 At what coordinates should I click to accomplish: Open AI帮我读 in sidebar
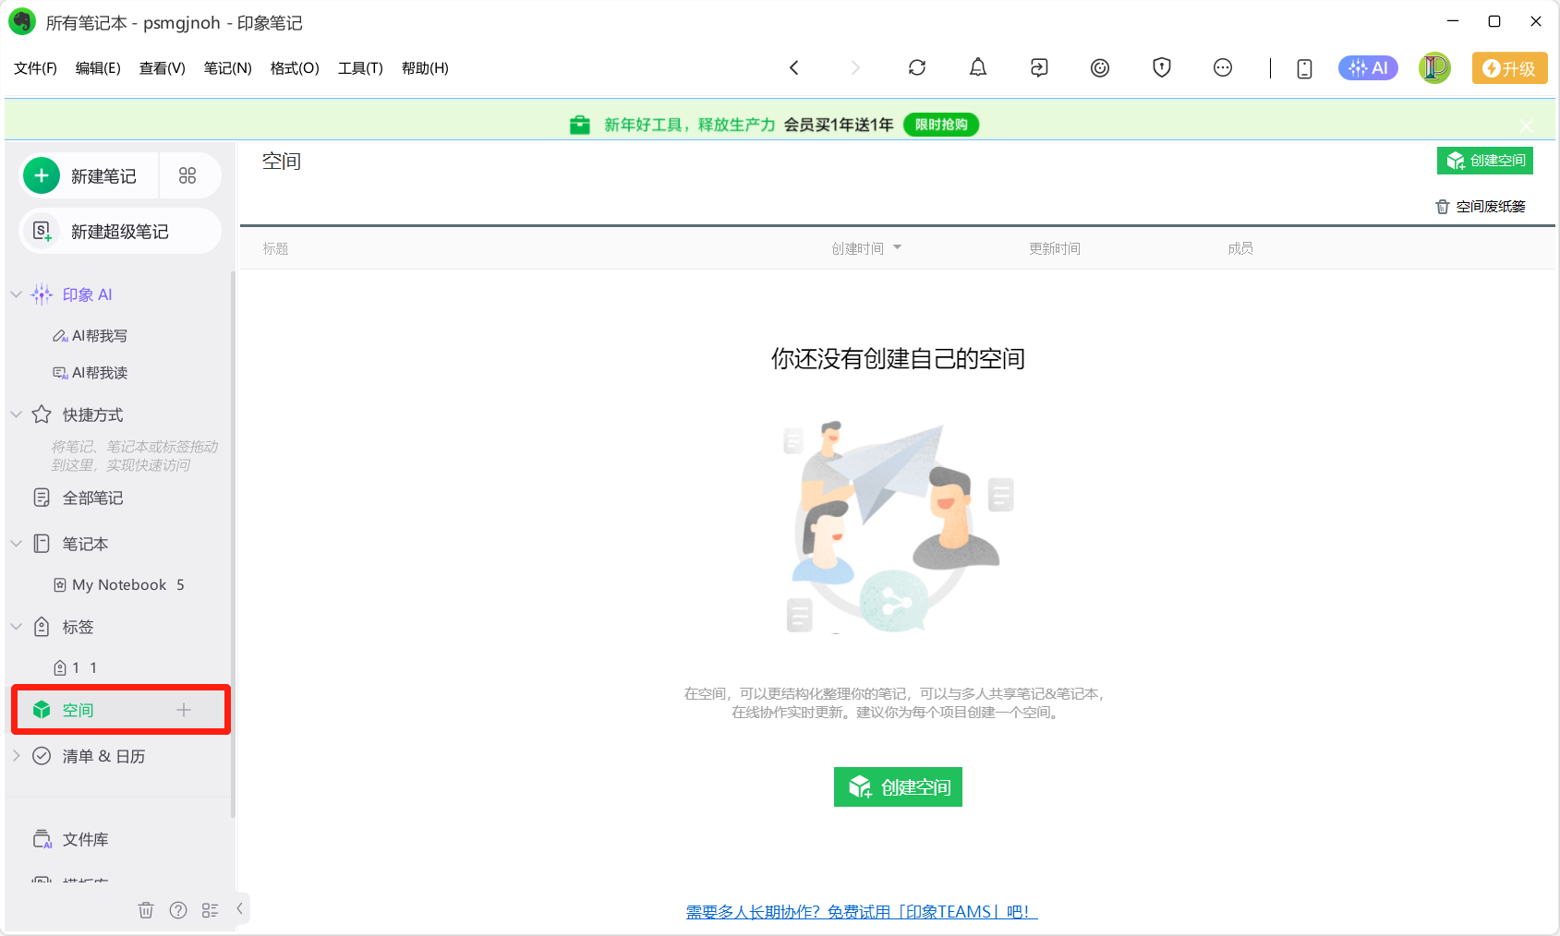pyautogui.click(x=91, y=373)
